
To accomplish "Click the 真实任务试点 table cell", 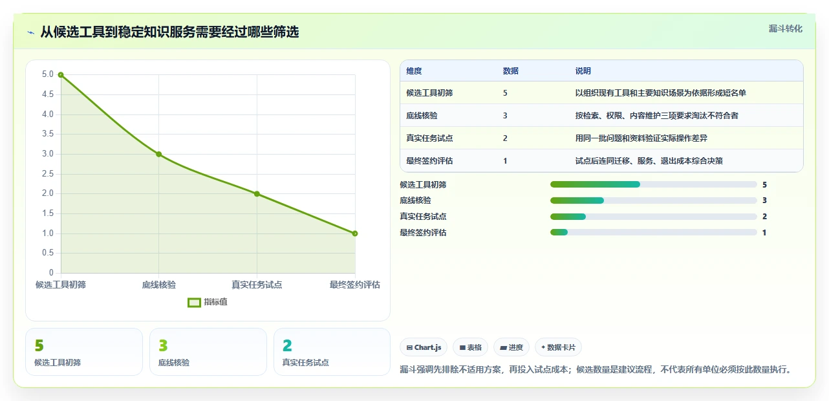I will 429,138.
